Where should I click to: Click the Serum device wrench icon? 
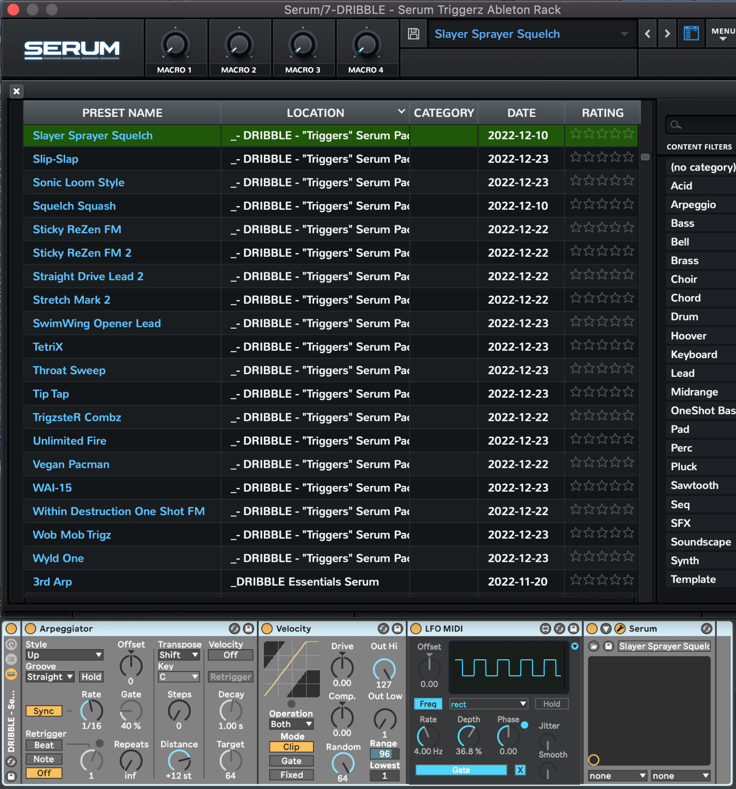coord(620,628)
